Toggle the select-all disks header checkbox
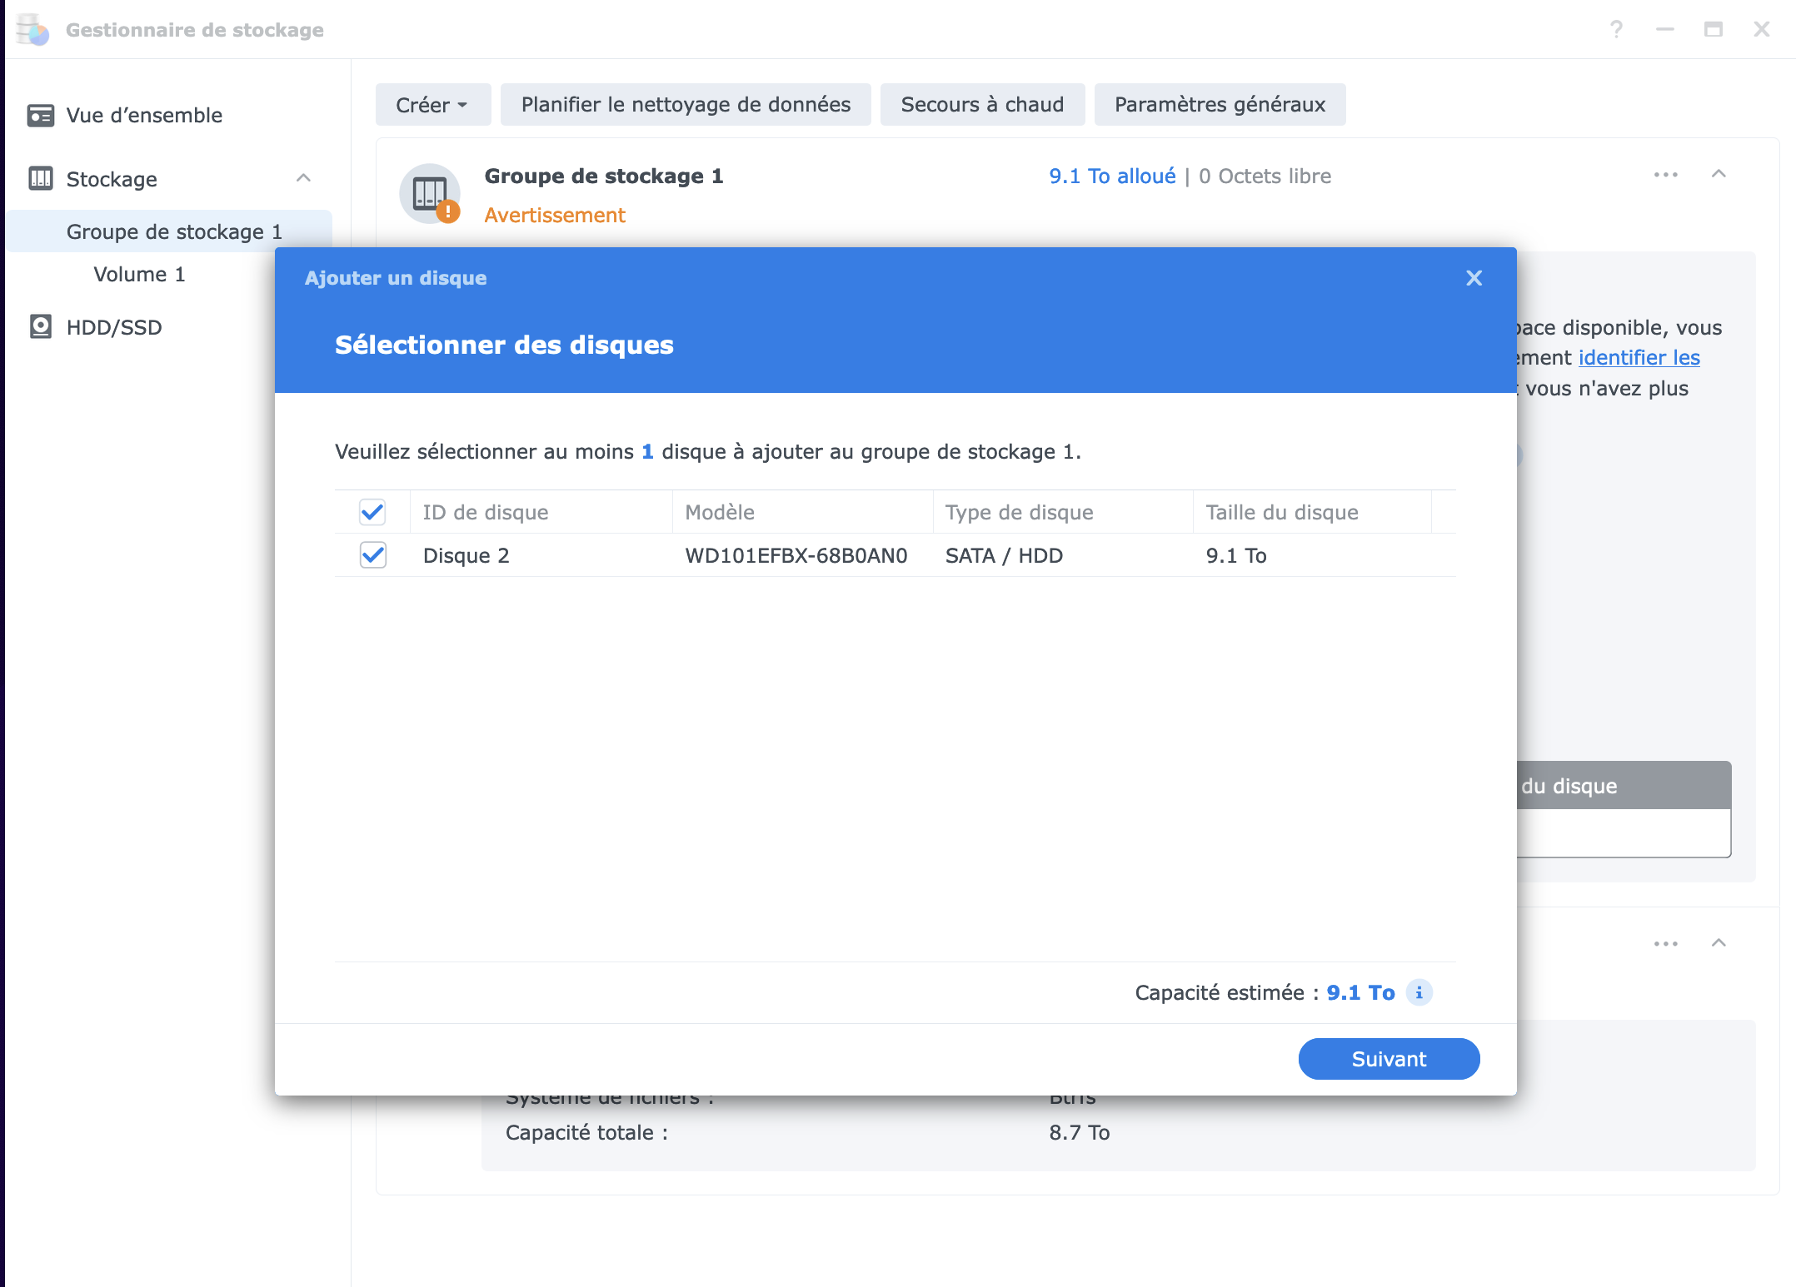Image resolution: width=1796 pixels, height=1287 pixels. [372, 512]
